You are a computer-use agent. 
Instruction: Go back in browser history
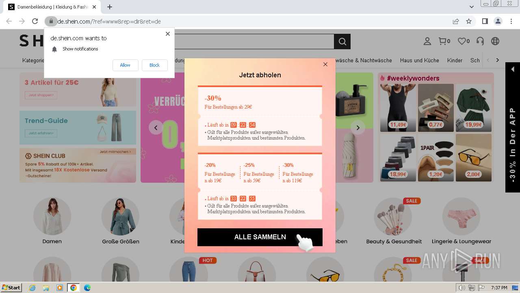pos(9,22)
